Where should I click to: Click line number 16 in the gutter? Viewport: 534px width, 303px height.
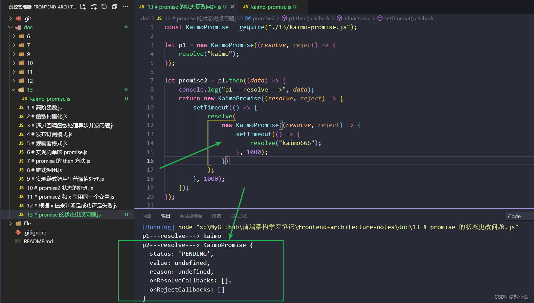pos(150,161)
